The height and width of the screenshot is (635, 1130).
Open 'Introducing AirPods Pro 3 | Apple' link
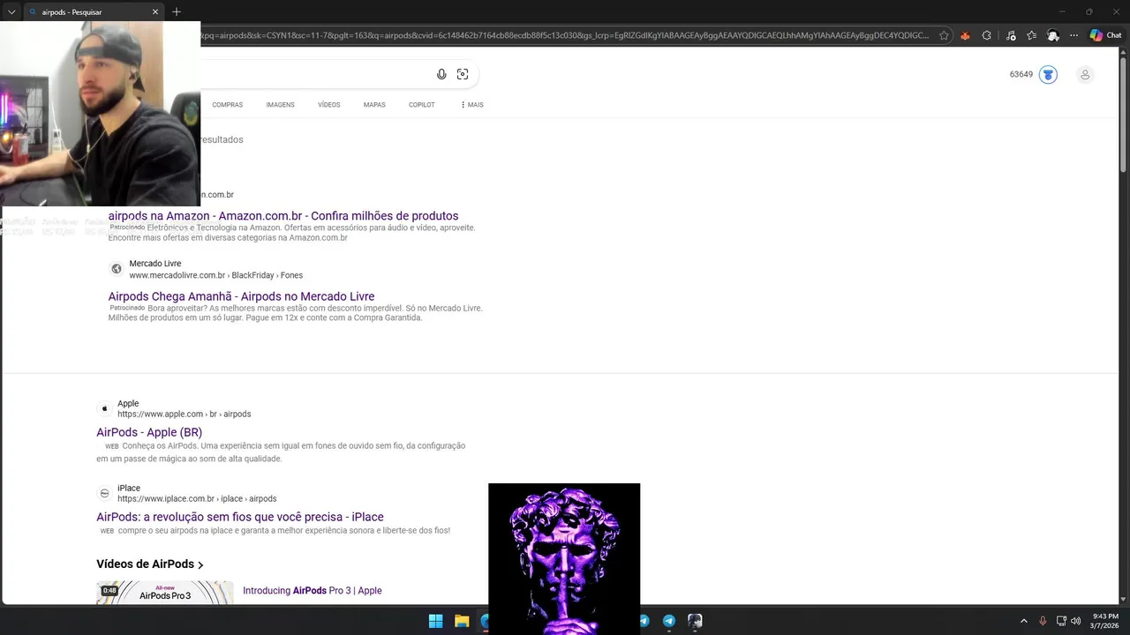click(x=313, y=591)
